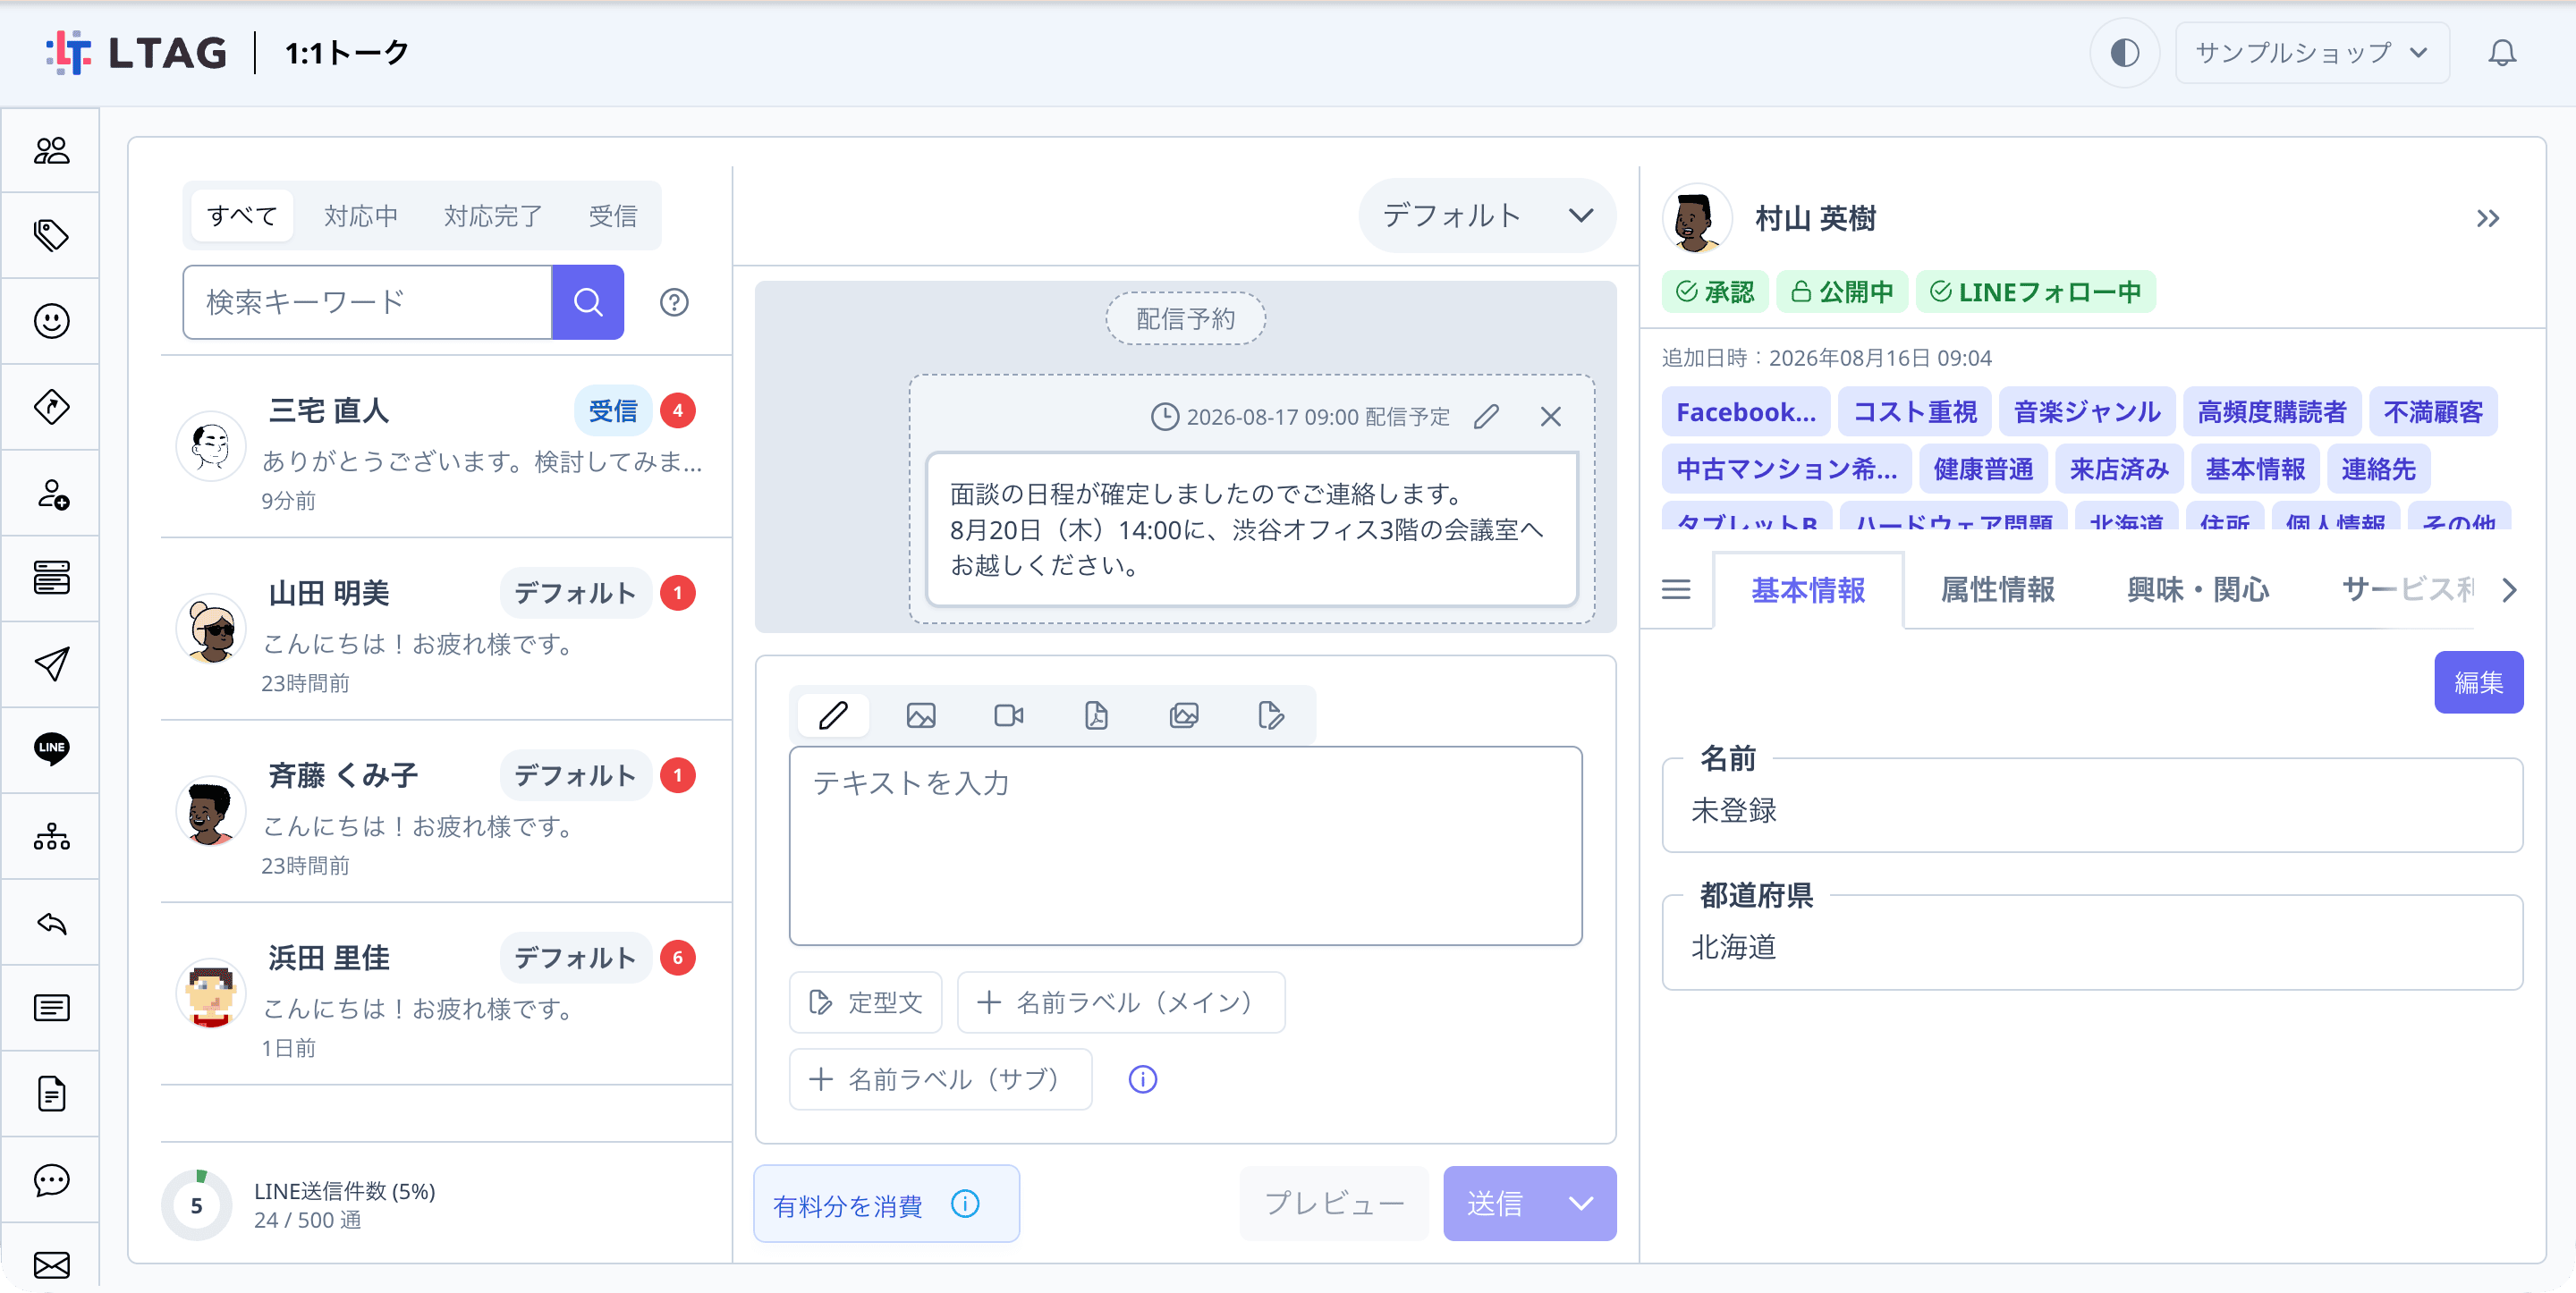This screenshot has width=2576, height=1293.
Task: Add 名前ラベル（メイン）
Action: click(x=1120, y=1002)
